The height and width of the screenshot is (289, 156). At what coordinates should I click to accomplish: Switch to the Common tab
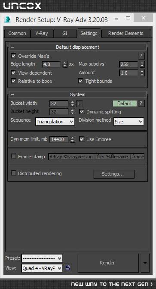point(17,33)
